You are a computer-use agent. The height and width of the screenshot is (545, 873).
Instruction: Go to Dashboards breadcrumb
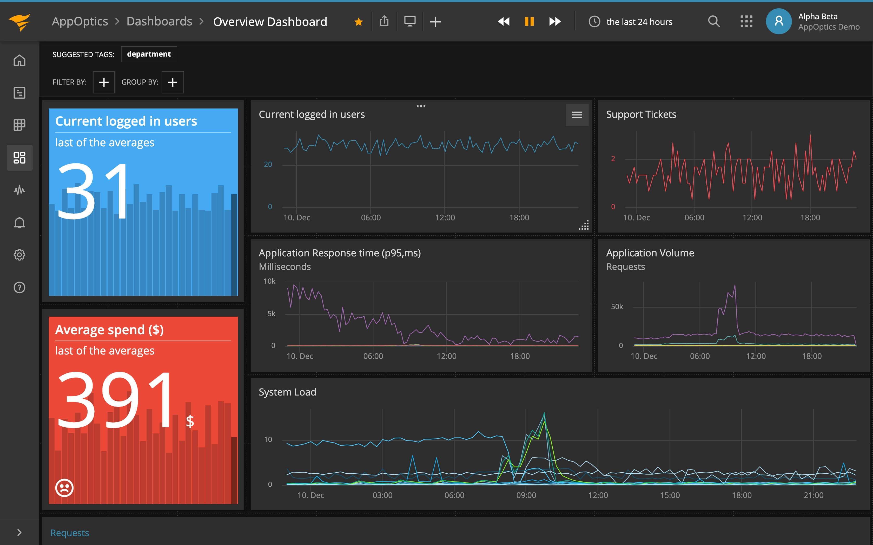[x=159, y=22]
